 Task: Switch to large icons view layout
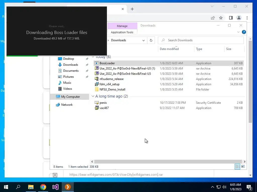tap(243, 166)
